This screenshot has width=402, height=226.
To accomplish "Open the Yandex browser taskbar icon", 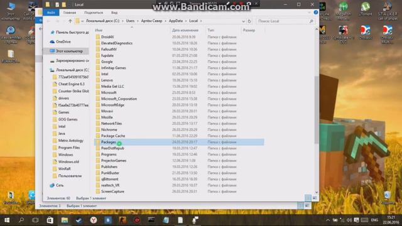I will coord(94,220).
